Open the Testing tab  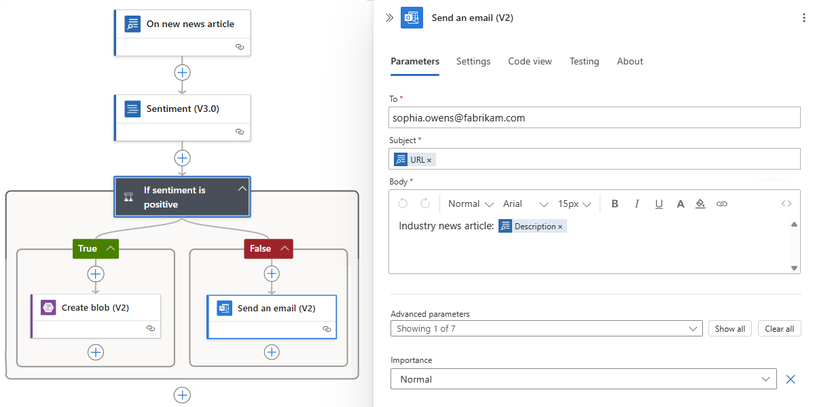coord(584,61)
